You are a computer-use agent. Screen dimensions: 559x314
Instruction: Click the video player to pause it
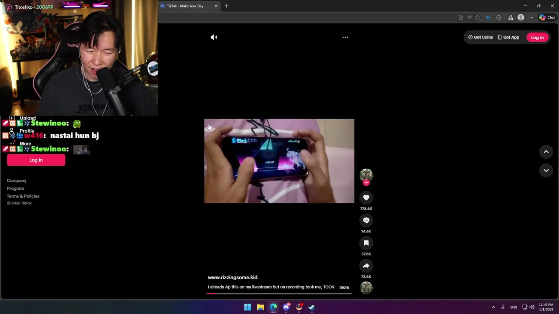point(279,161)
